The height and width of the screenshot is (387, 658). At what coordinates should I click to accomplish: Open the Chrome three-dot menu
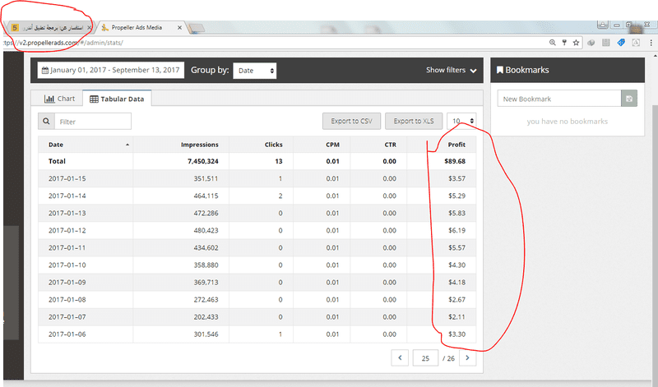click(x=650, y=42)
